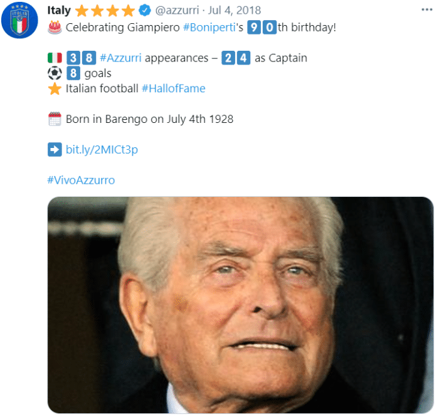Open the #Azzurri hashtag link

[x=120, y=58]
